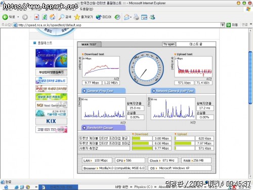Screen dimensions: 253x190
Task: Click the 3.80 Mbps download bar value
Action: [162, 138]
